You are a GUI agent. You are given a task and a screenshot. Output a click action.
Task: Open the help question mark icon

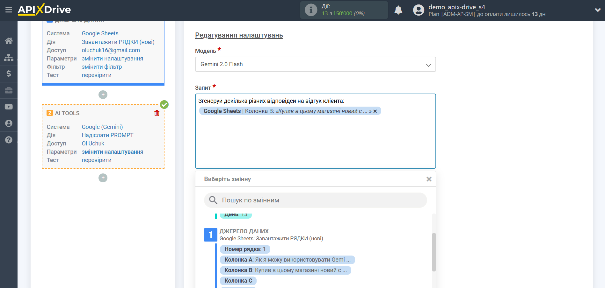pos(9,140)
